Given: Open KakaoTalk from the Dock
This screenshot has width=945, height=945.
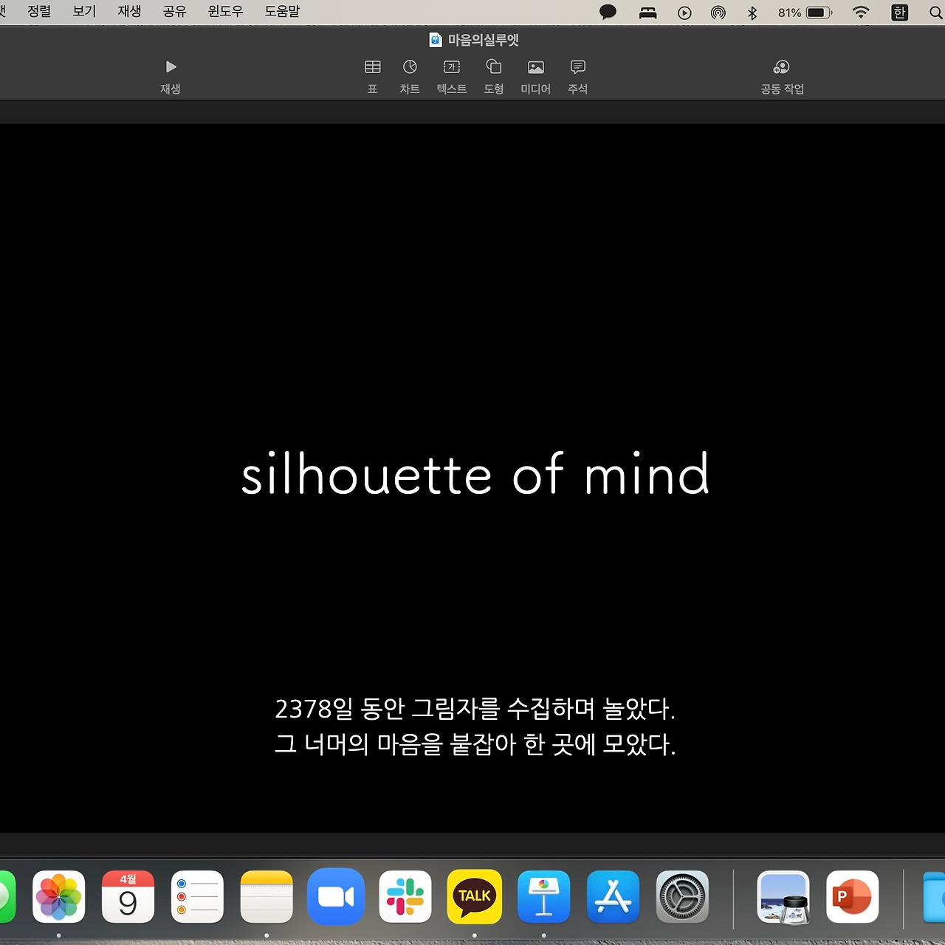Looking at the screenshot, I should 475,897.
